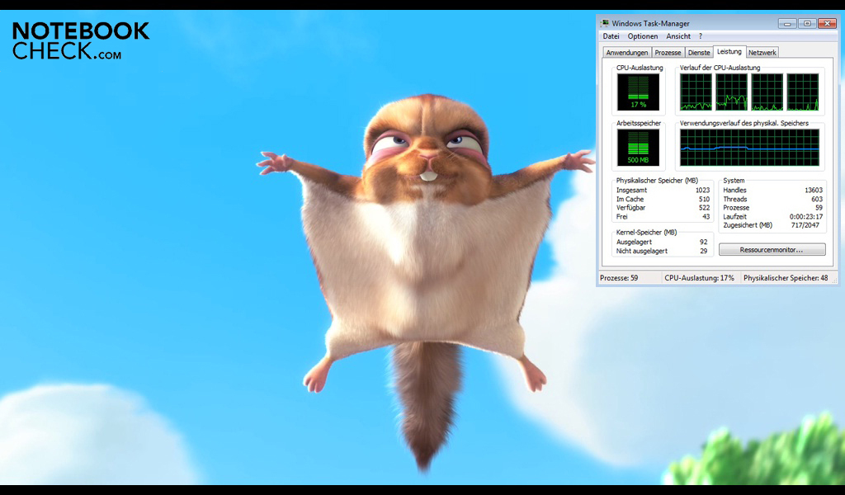Open the Datei menu

[x=611, y=36]
